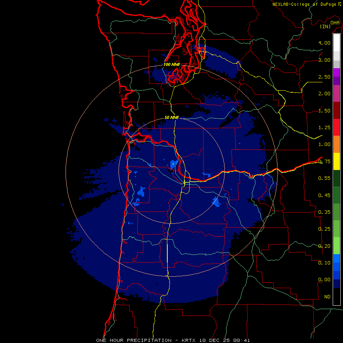
Task: Click the dark maroon swatch in the color scale
Action: click(337, 111)
